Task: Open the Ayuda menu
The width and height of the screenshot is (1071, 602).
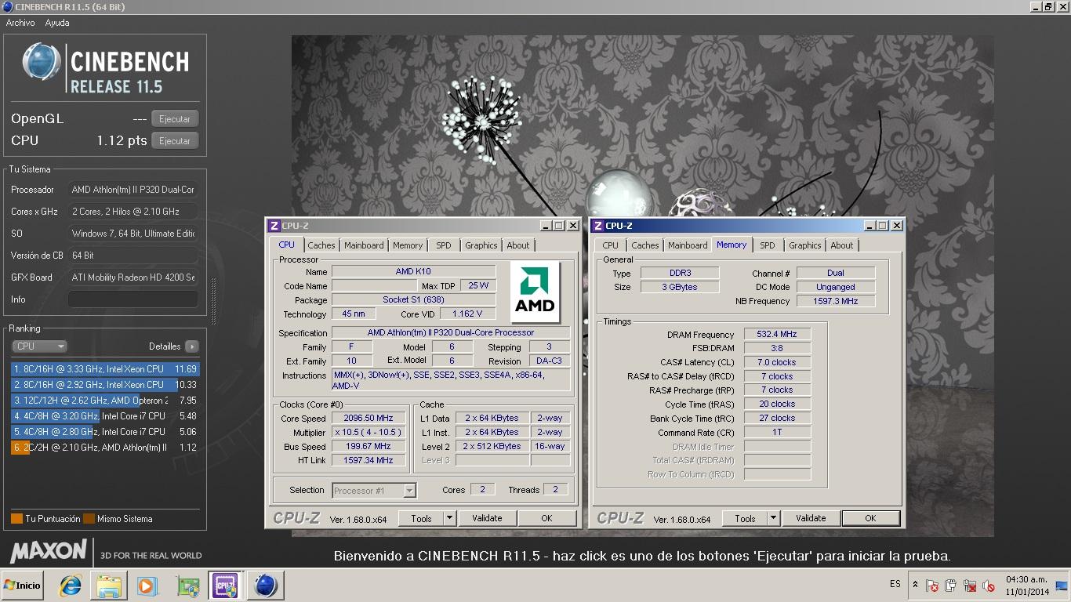Action: tap(57, 23)
